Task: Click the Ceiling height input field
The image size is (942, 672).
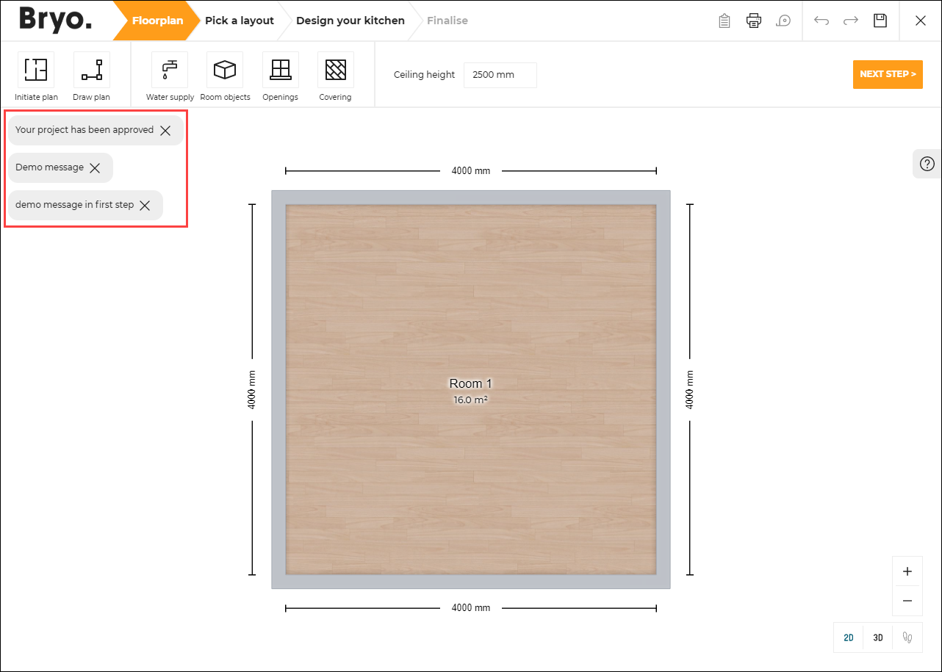Action: pyautogui.click(x=500, y=75)
